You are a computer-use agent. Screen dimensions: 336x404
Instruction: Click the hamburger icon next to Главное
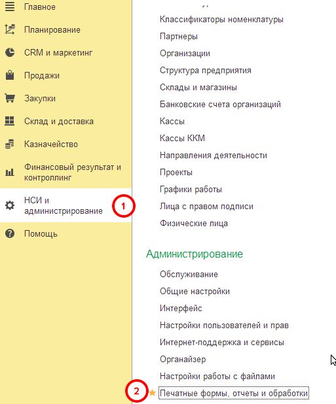tap(10, 7)
